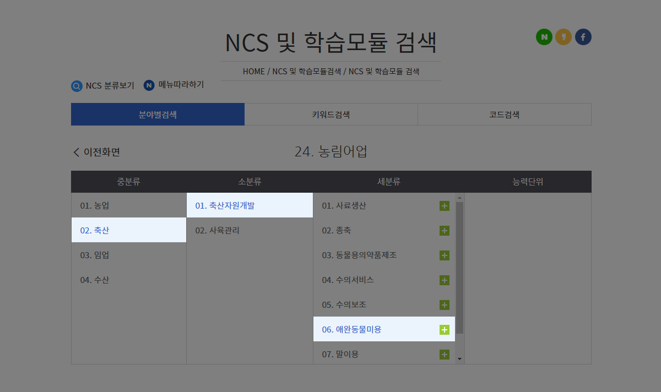The height and width of the screenshot is (392, 661).
Task: Click HOME in the breadcrumb path
Action: point(253,72)
